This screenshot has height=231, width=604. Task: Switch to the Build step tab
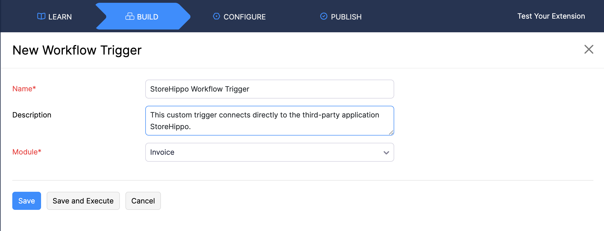click(142, 17)
